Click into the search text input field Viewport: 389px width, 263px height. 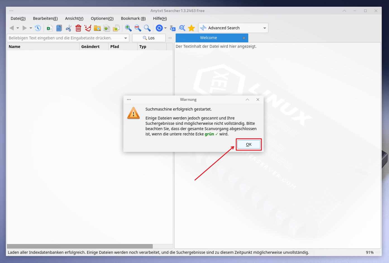click(x=64, y=38)
